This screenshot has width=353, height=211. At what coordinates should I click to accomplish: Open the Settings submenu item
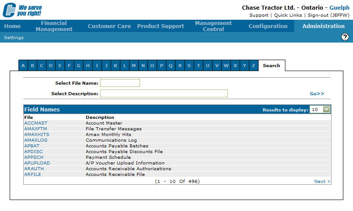click(x=14, y=37)
